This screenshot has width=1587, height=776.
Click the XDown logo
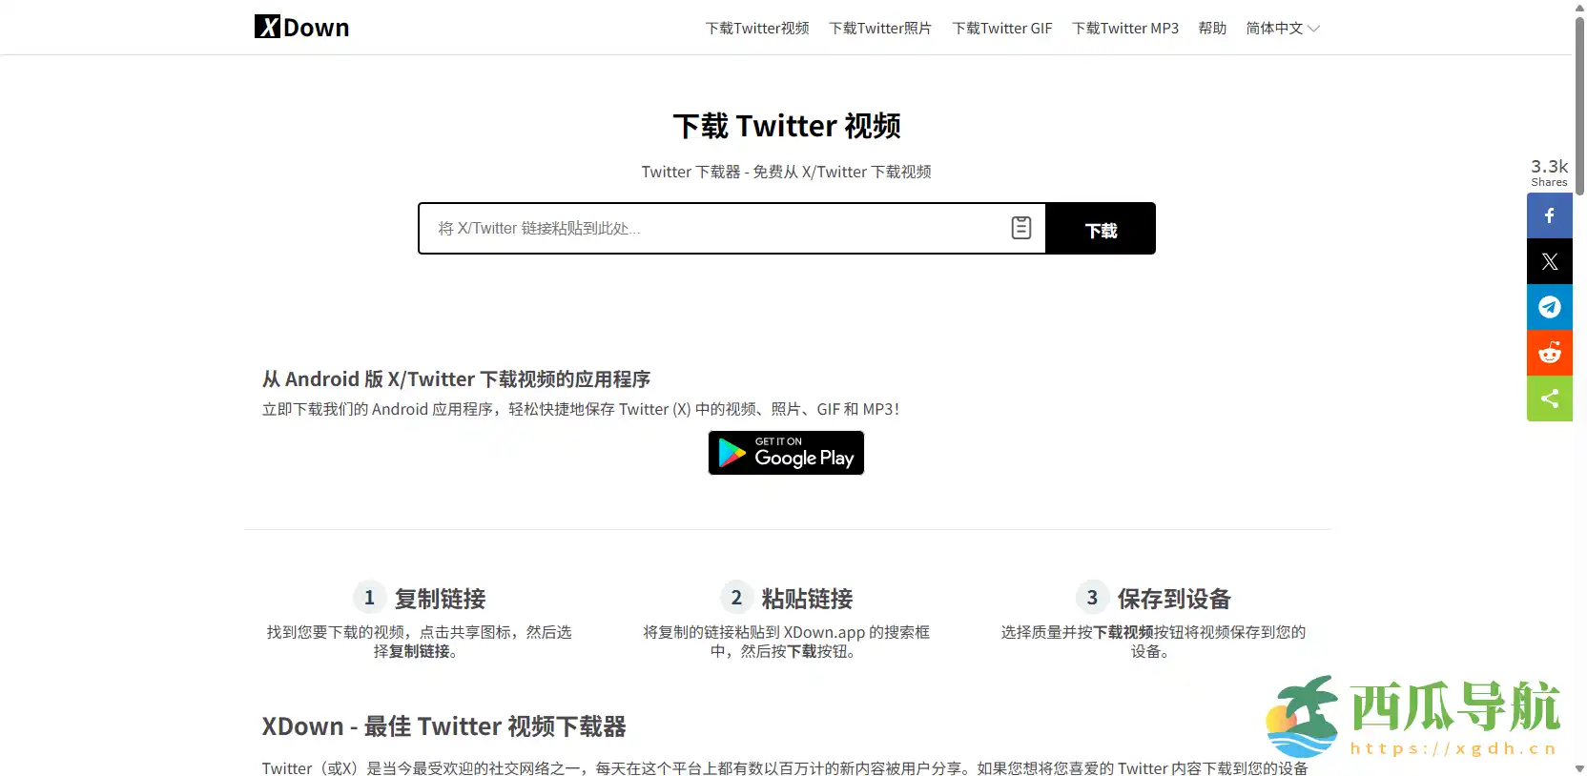pyautogui.click(x=301, y=27)
